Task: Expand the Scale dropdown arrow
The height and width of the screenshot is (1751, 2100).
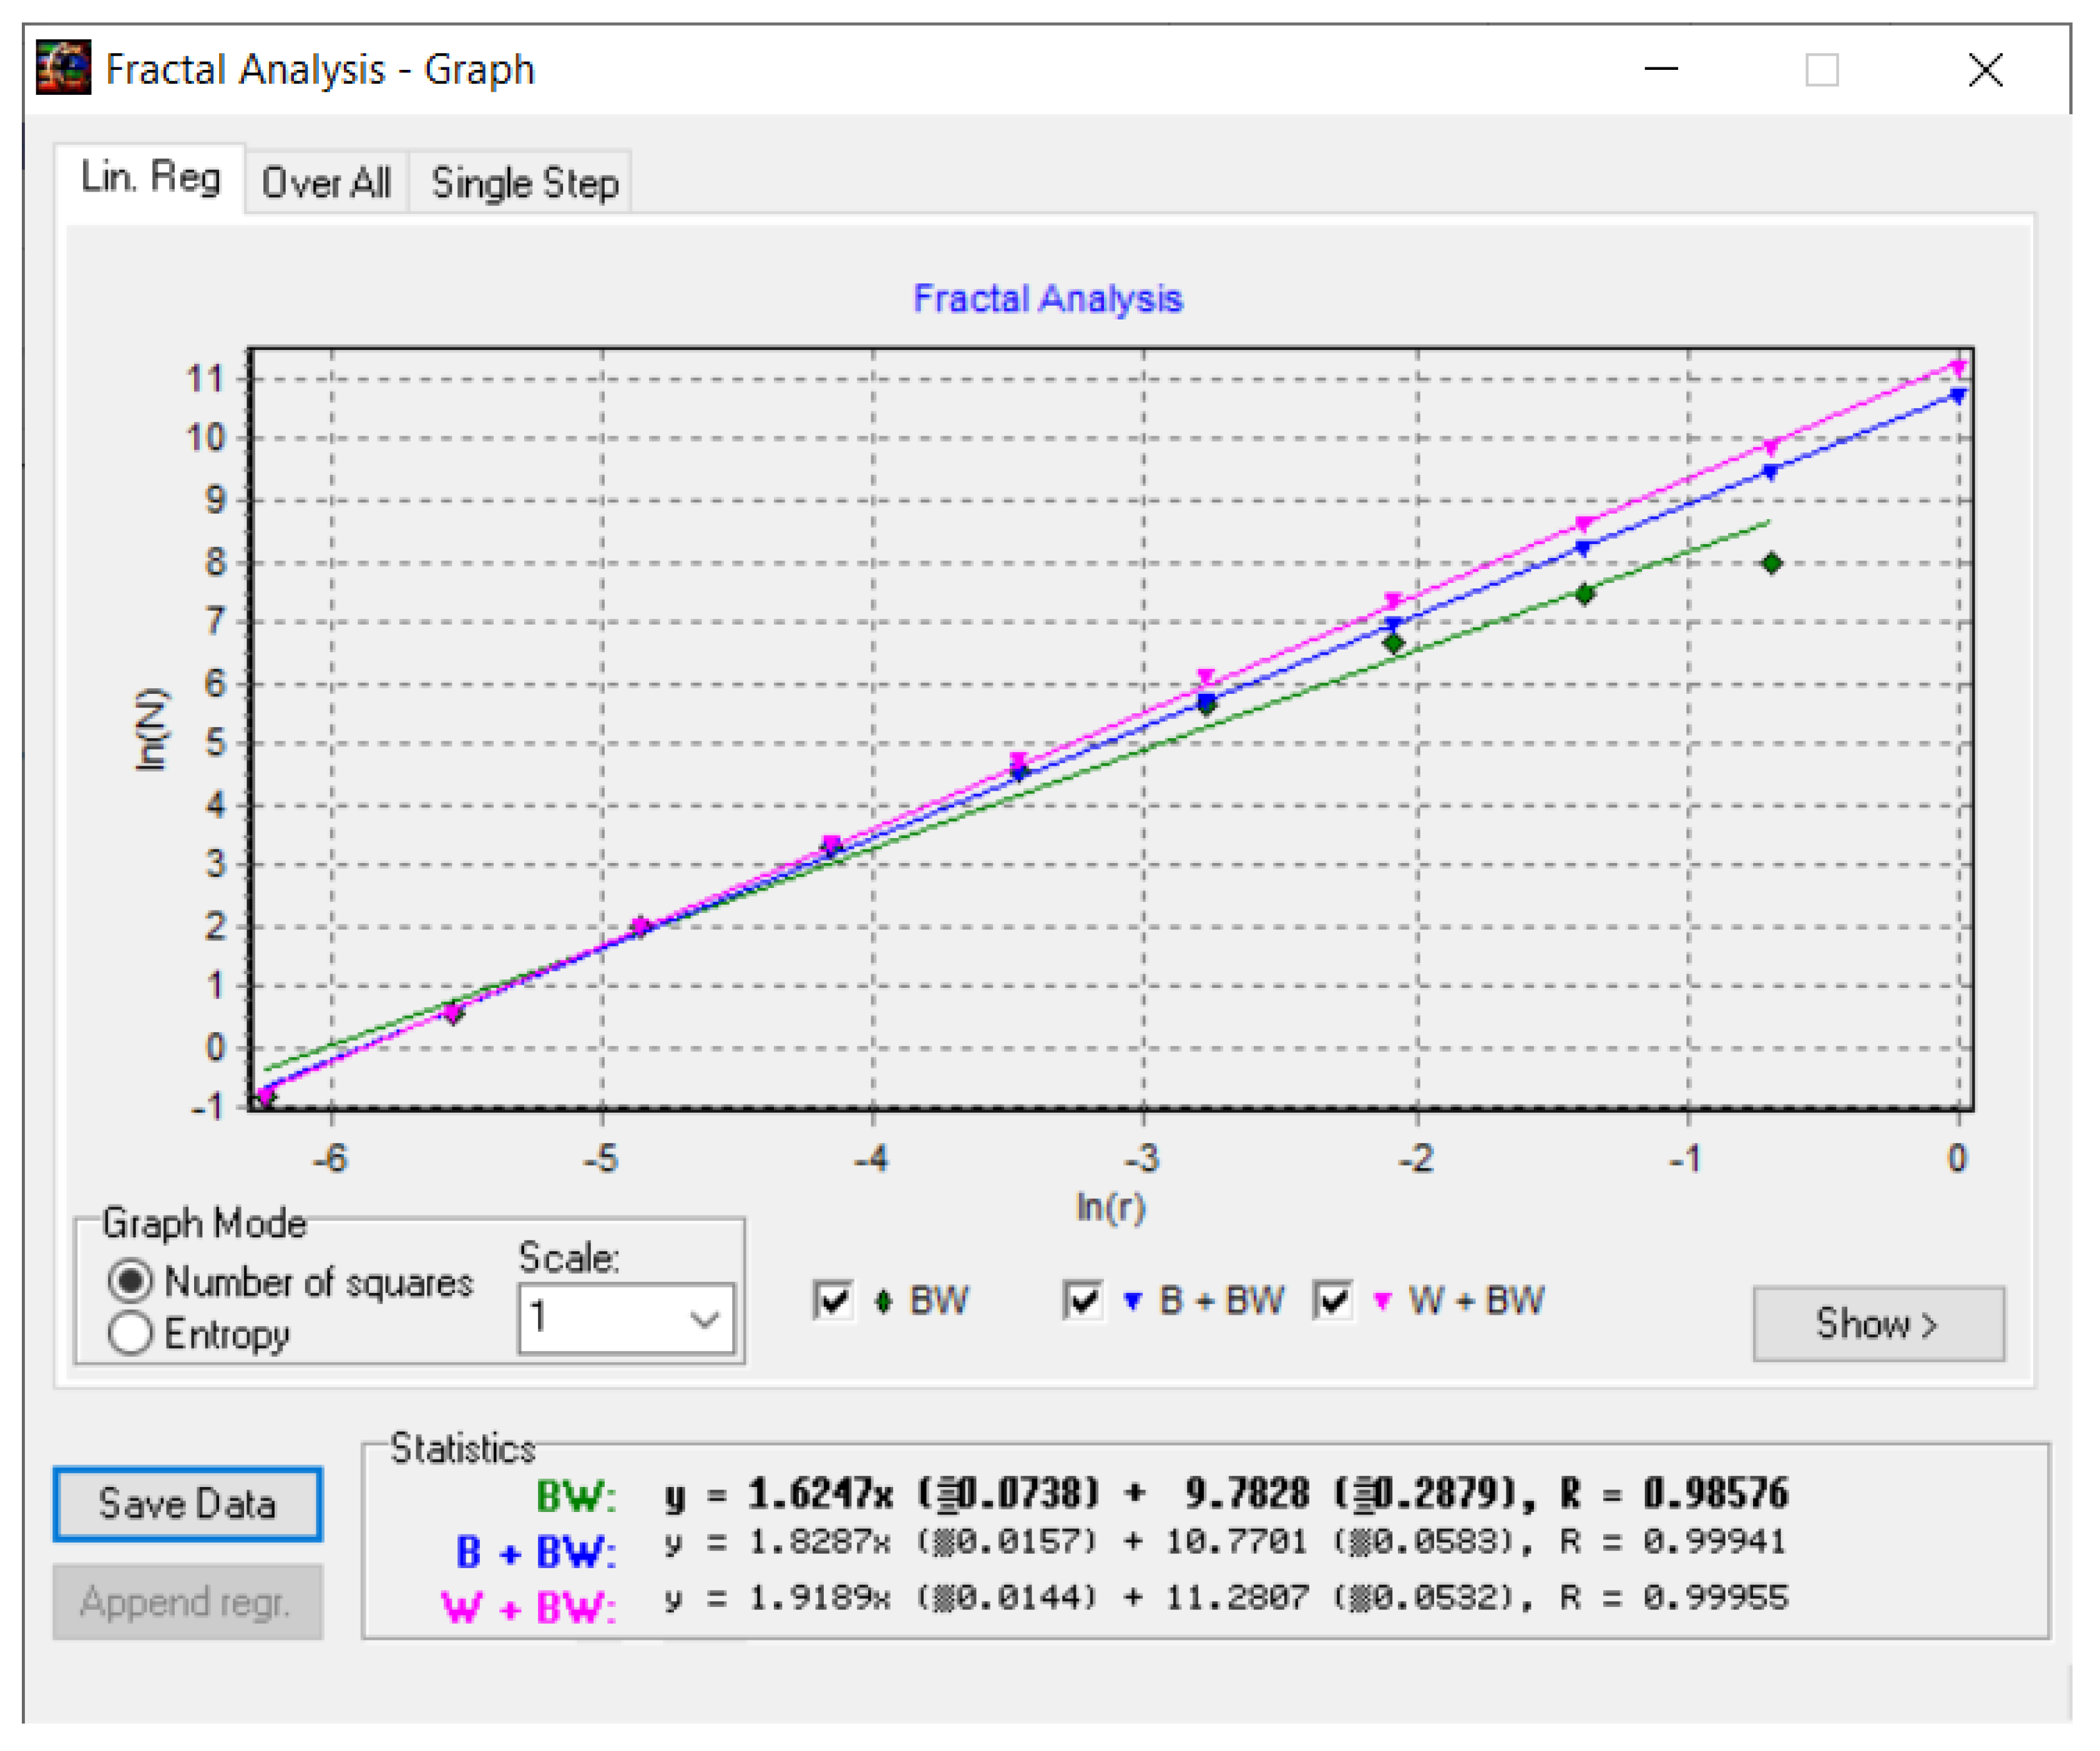Action: point(704,1319)
